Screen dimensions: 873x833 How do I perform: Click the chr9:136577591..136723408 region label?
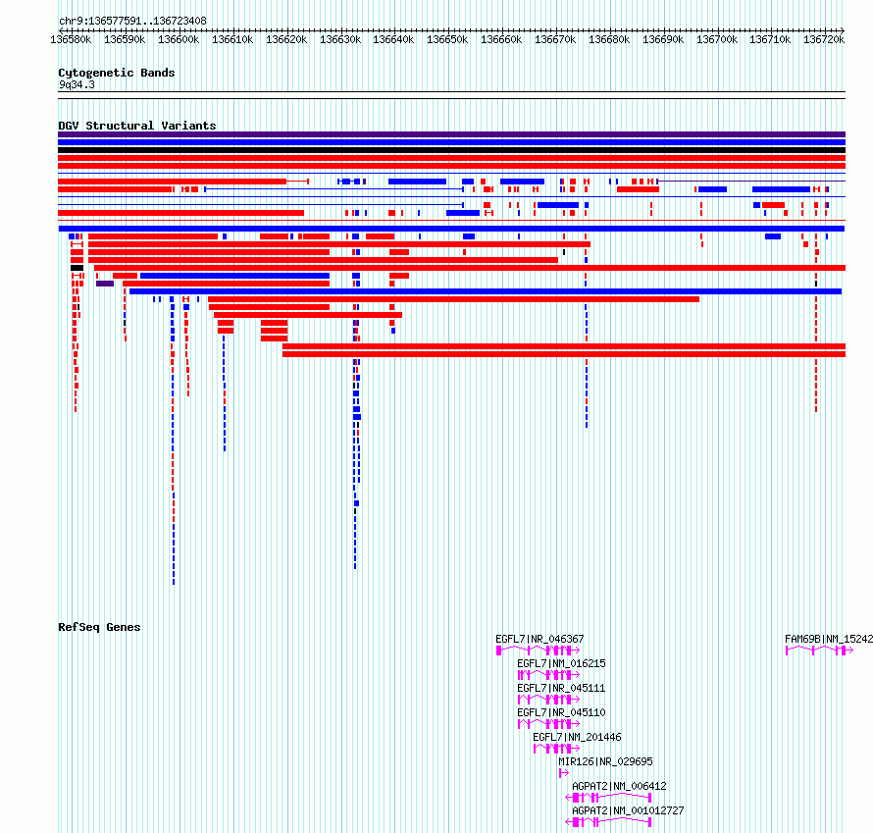point(132,21)
